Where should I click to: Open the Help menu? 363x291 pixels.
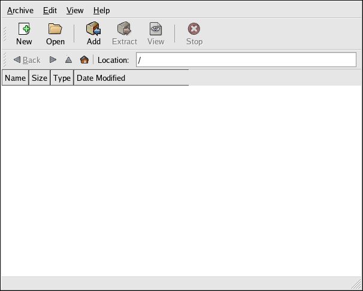click(x=101, y=10)
